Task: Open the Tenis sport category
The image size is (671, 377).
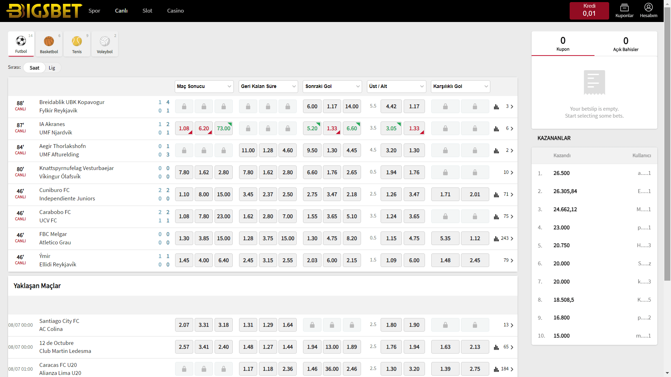Action: 77,44
